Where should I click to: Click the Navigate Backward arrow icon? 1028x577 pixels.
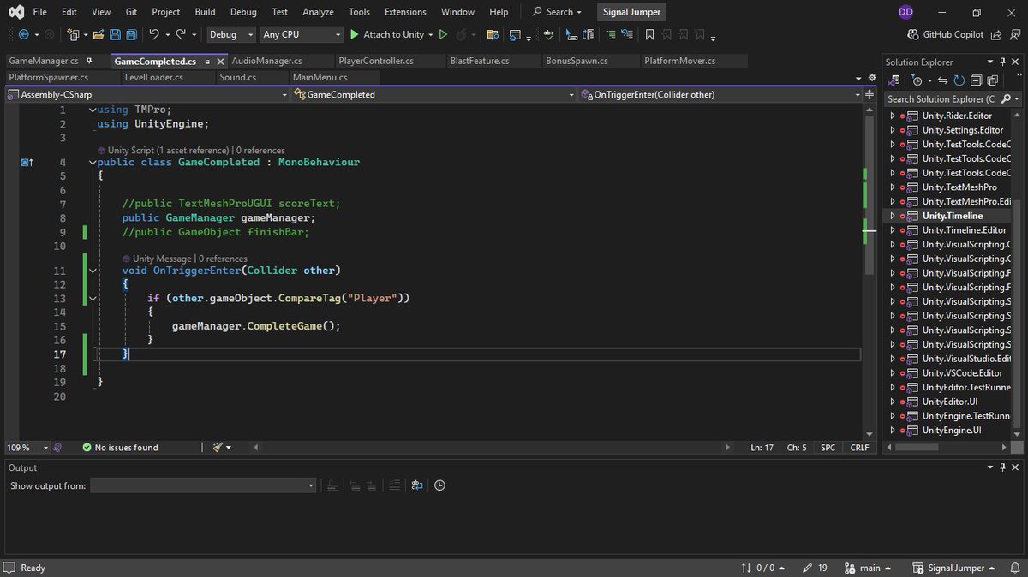pos(23,34)
